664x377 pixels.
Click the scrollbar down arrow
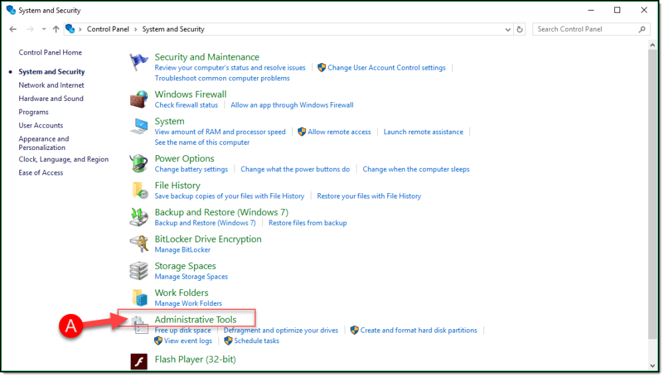tap(653, 366)
